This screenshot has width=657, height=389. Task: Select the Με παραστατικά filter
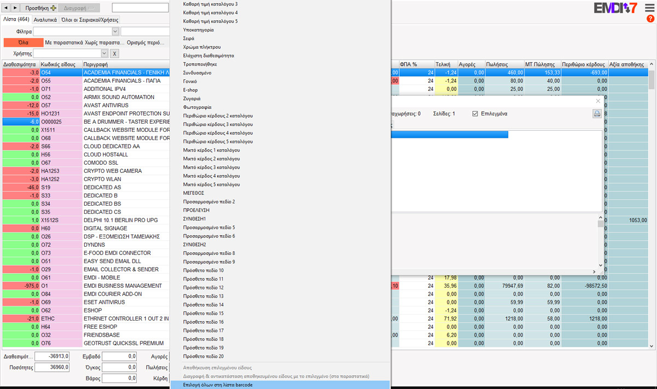tap(64, 42)
